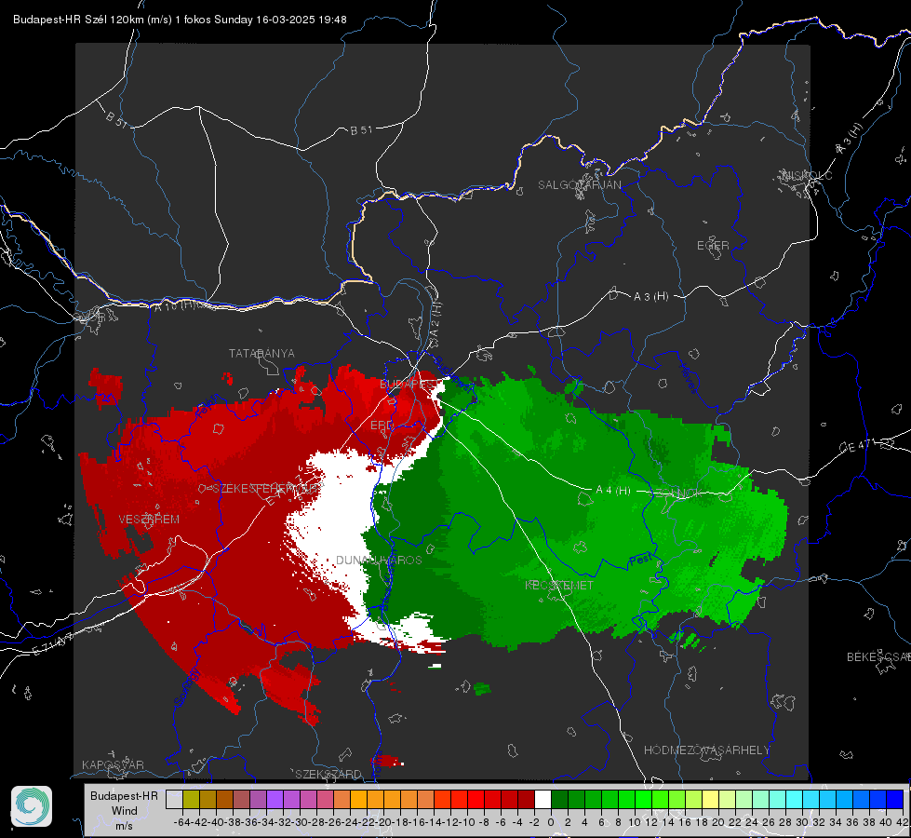Click the BUDAPEST city label on the map
Image resolution: width=911 pixels, height=838 pixels.
(x=408, y=385)
